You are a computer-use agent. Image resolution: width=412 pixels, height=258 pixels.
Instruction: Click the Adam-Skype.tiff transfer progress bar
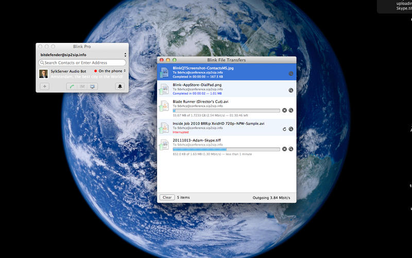click(226, 149)
